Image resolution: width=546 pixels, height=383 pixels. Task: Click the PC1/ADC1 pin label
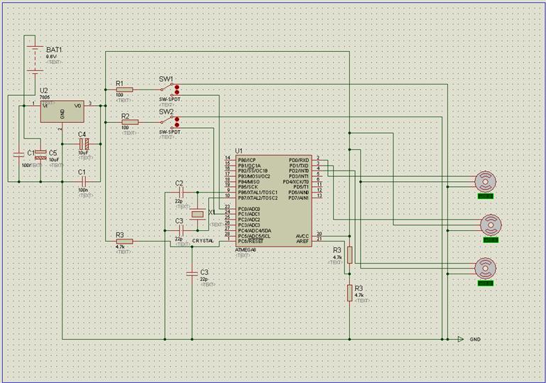(249, 214)
